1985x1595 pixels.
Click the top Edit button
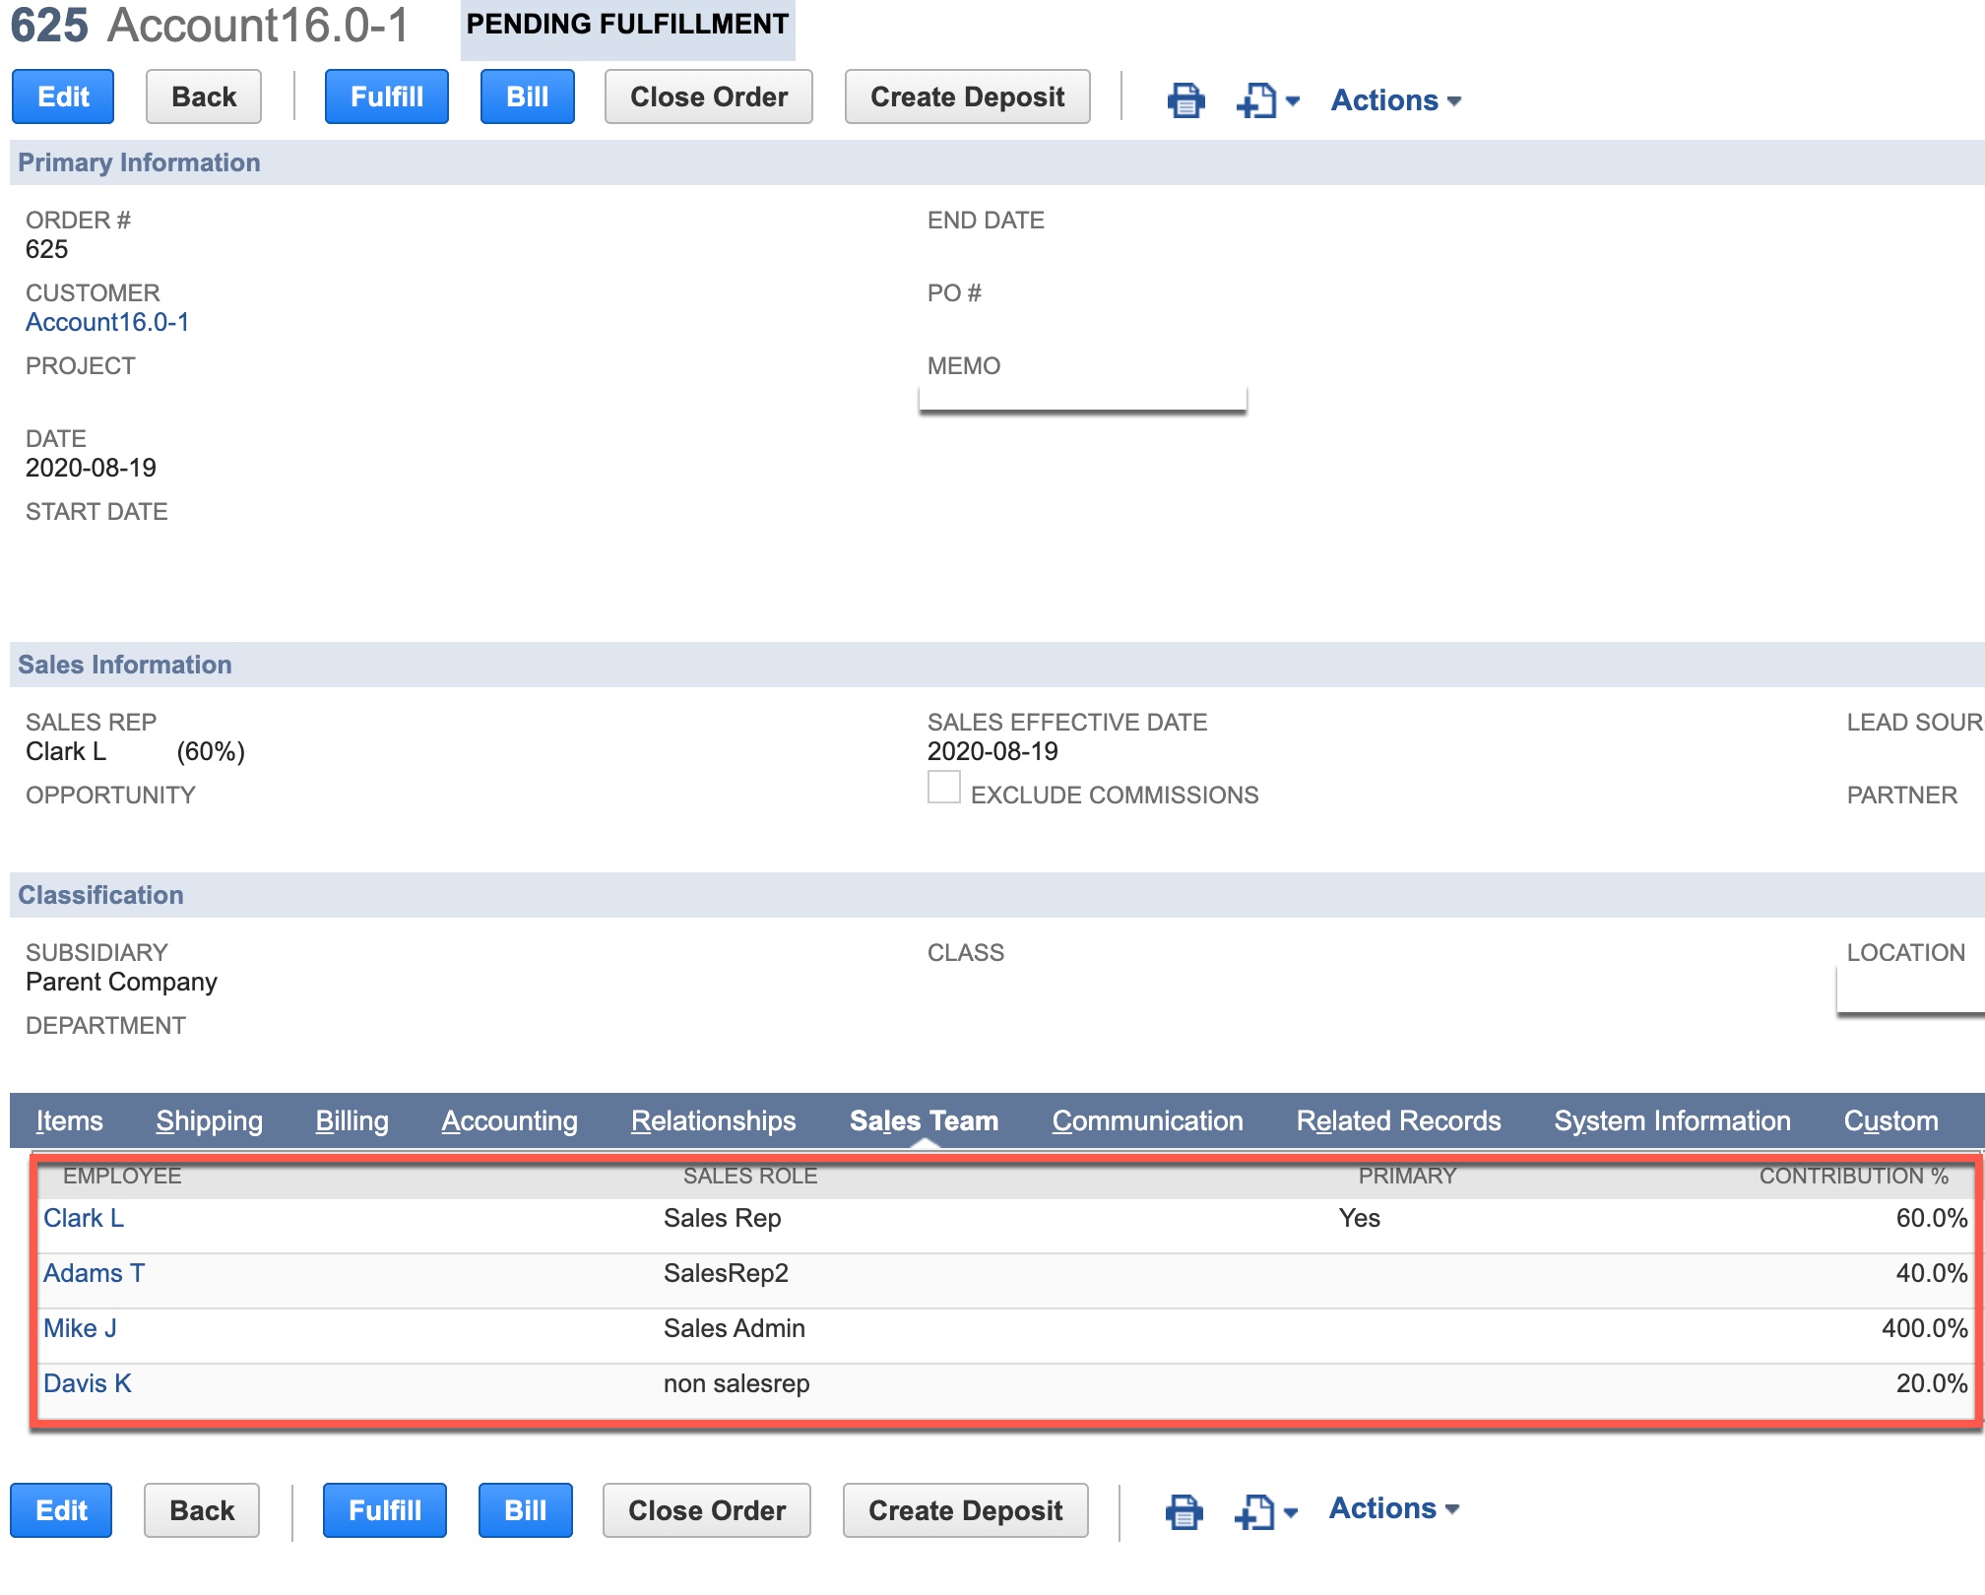click(x=63, y=96)
